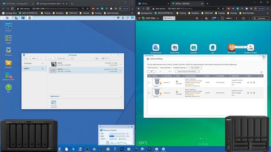Click RAM usage bar in Resource Monitor
This screenshot has height=152, width=271.
tap(117, 136)
